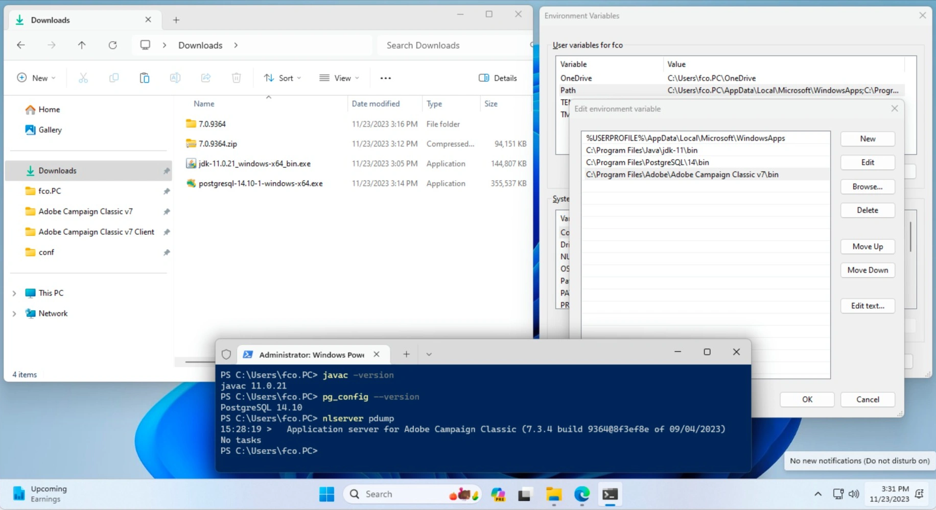936x510 pixels.
Task: Expand the This PC tree node
Action: [14, 293]
